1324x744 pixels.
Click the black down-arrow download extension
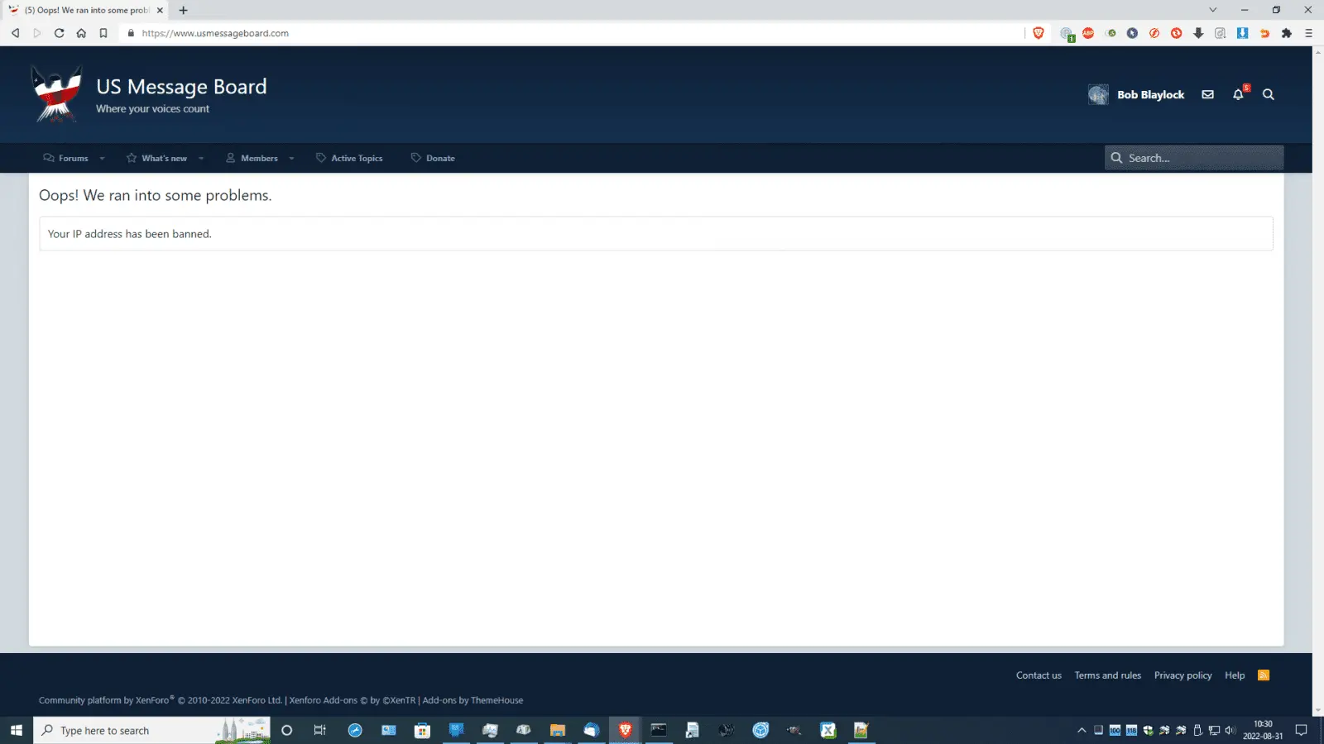(1198, 33)
